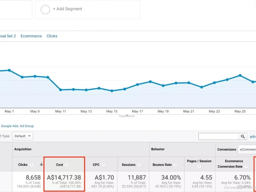Image resolution: width=256 pixels, height=192 pixels.
Task: Click the table search input field
Action: [x=218, y=136]
